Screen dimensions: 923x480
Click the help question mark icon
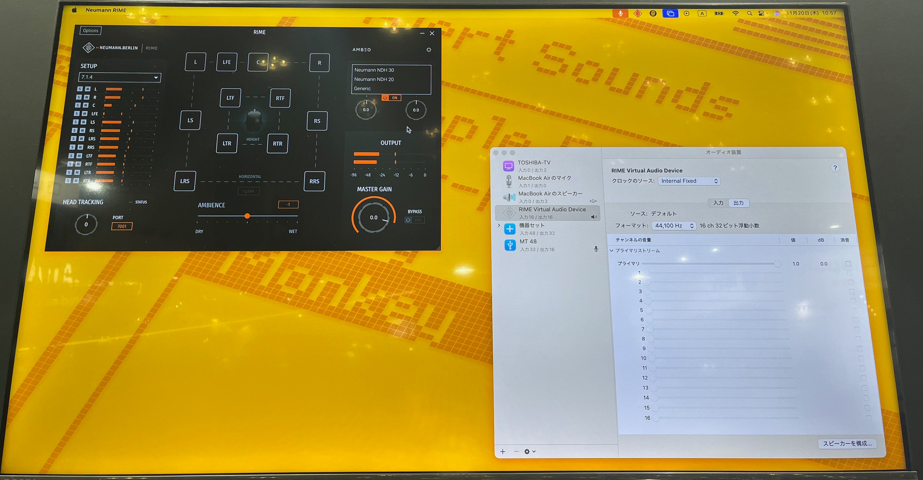(x=835, y=168)
